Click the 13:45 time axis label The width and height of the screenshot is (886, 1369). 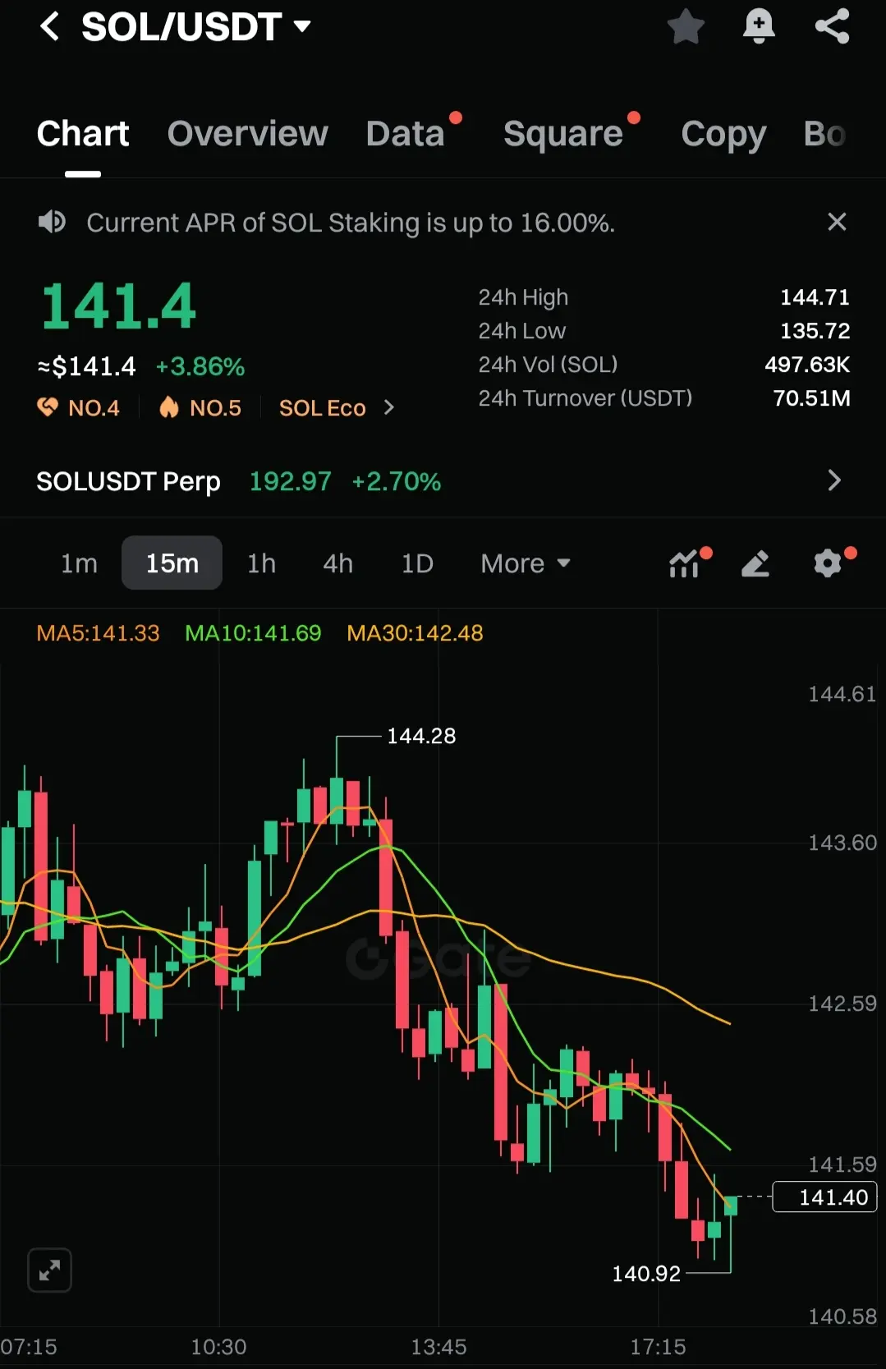438,1347
